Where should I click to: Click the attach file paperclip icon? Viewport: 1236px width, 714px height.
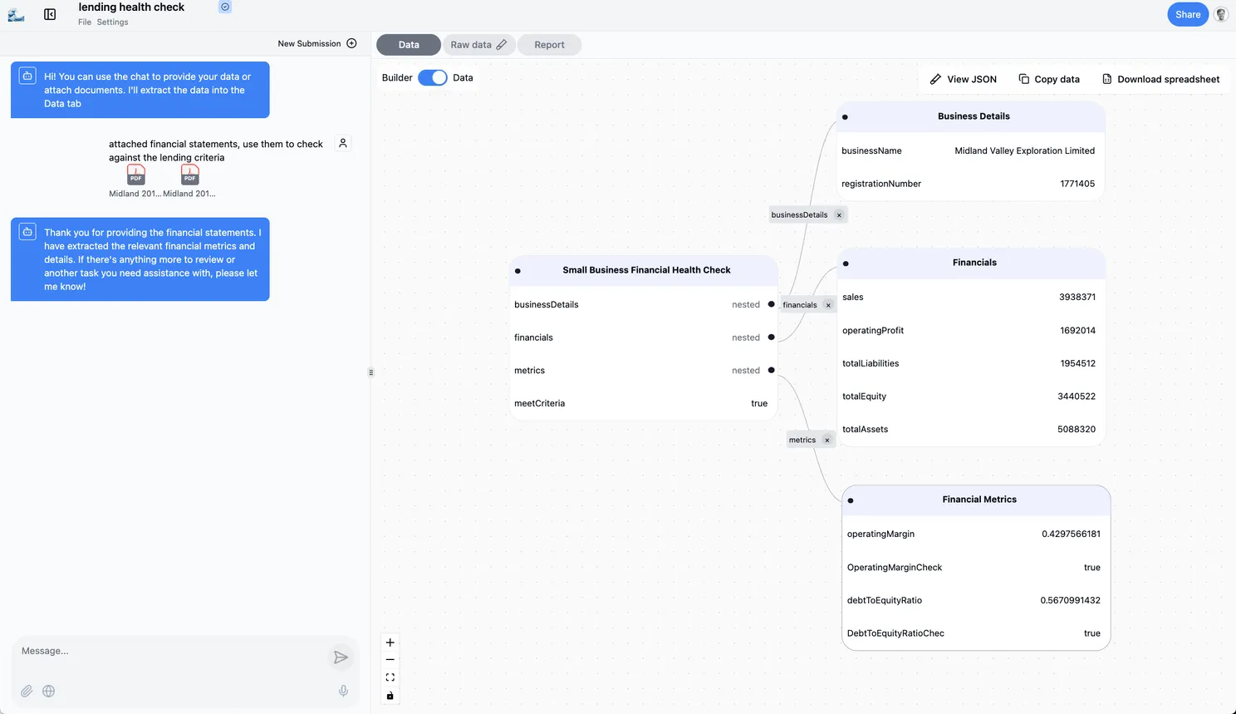click(x=27, y=691)
